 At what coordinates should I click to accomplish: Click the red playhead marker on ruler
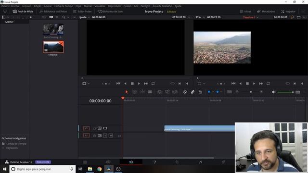(x=123, y=98)
